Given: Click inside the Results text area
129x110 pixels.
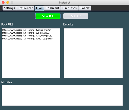Looking at the screenshot, I should [x=93, y=53].
